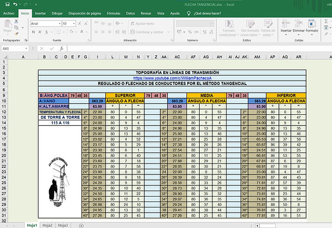Open the Dibujar ribbon tab
This screenshot has width=332, height=228.
(57, 13)
